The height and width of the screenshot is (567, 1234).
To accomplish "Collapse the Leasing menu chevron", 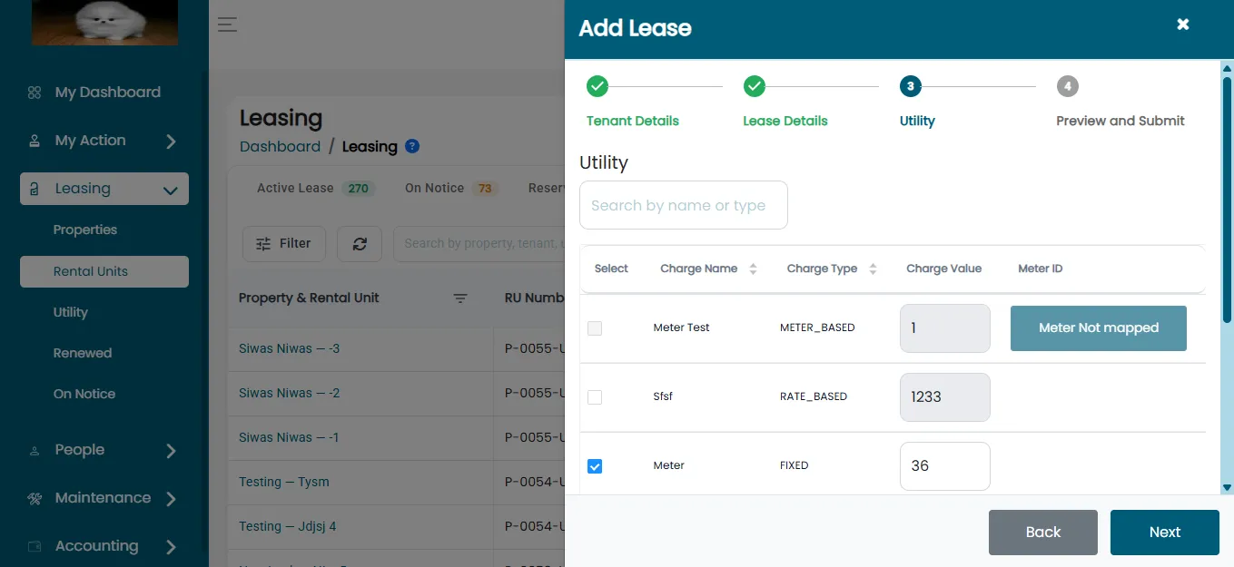I will (170, 190).
